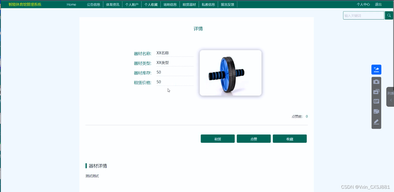Click the 租赁价格 value 50
Viewport: 394px width, 192px height.
(159, 82)
